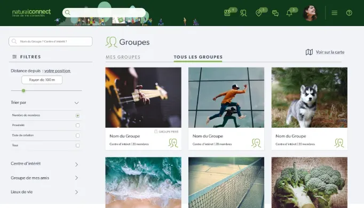Open the help question mark icon
364x208 pixels.
(349, 13)
